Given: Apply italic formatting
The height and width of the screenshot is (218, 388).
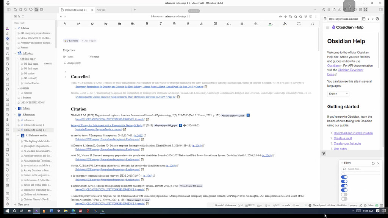Looking at the screenshot, I should coord(161,23).
